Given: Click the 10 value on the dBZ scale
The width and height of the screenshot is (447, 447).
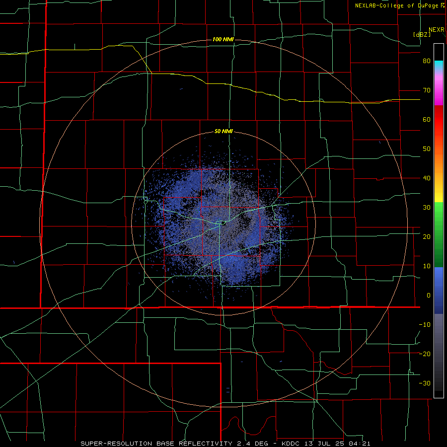Looking at the screenshot, I should (427, 266).
